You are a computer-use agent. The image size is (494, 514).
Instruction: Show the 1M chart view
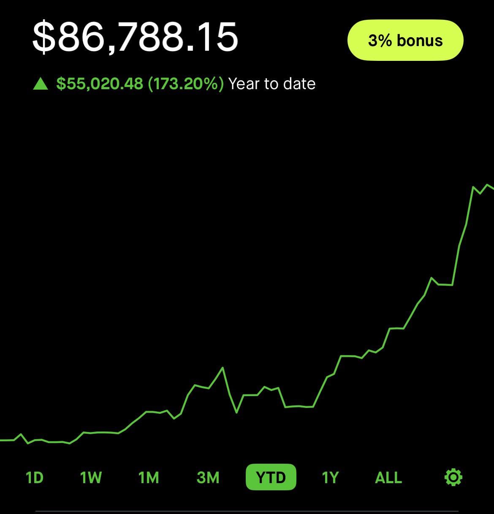pyautogui.click(x=149, y=478)
